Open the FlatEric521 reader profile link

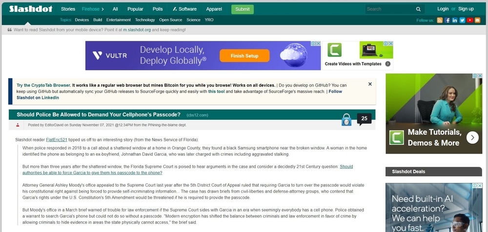[x=57, y=140]
